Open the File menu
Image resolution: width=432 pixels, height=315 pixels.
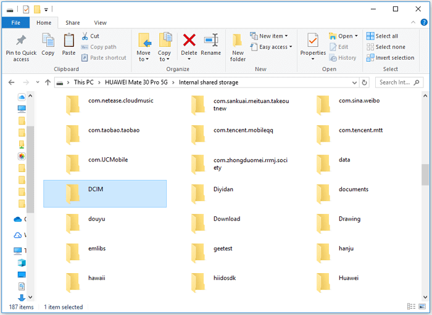pos(15,23)
